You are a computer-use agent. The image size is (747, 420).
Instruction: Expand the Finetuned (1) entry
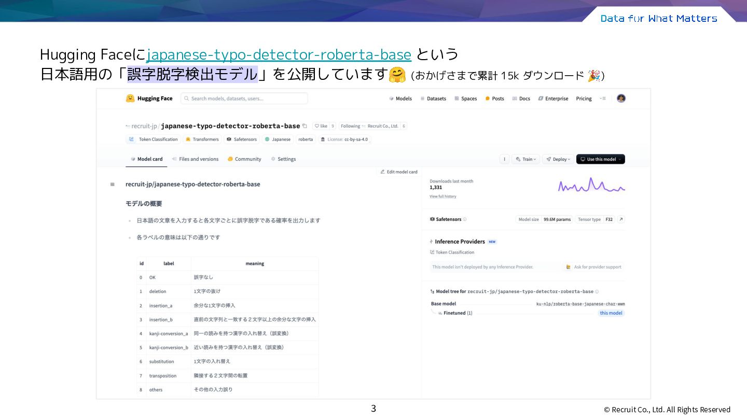(455, 313)
